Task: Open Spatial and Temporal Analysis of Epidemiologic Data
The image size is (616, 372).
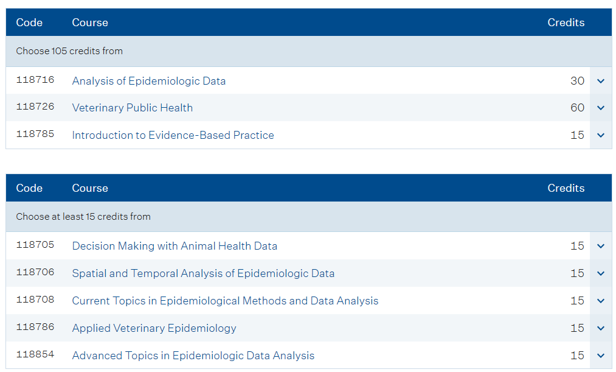Action: 203,273
